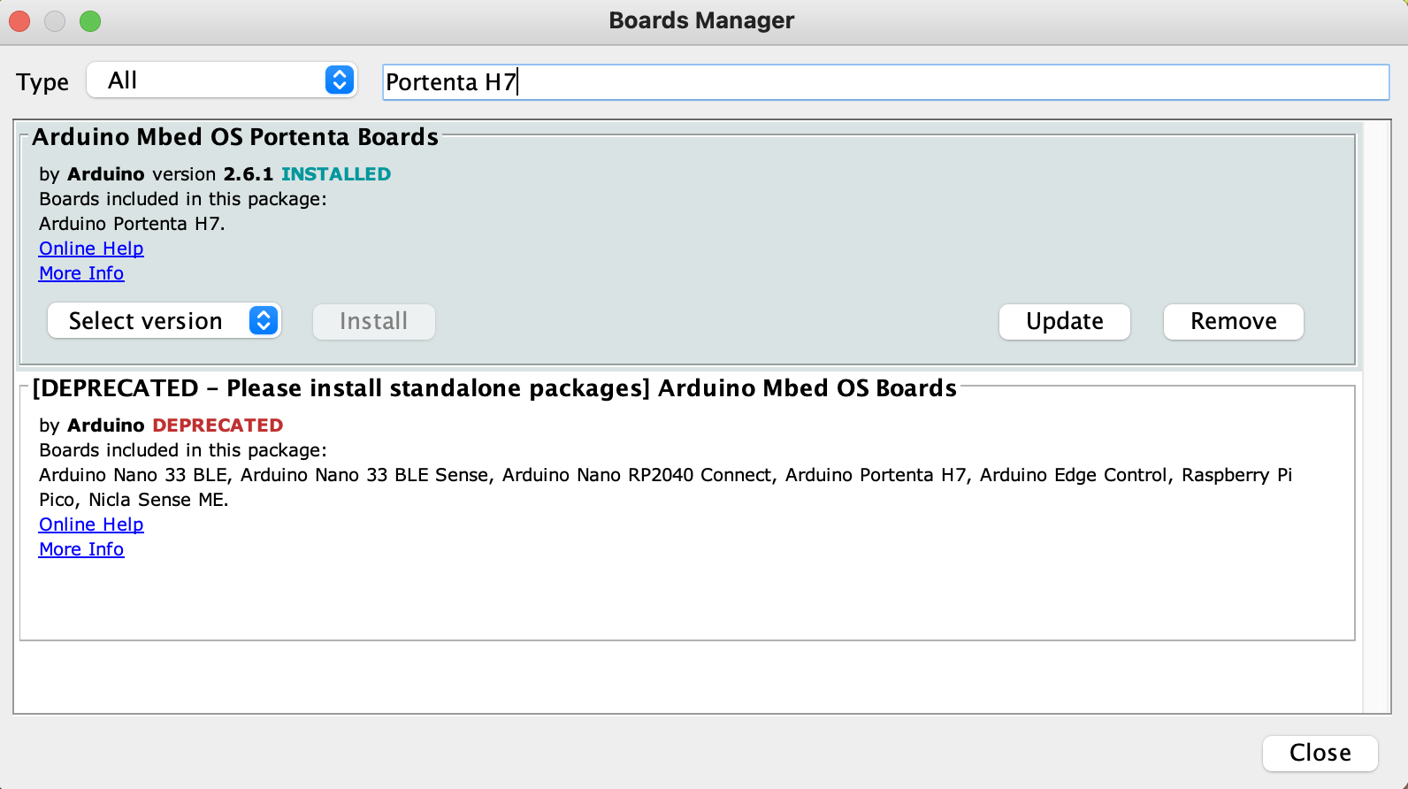This screenshot has width=1408, height=789.
Task: Click the Close button
Action: click(1320, 753)
